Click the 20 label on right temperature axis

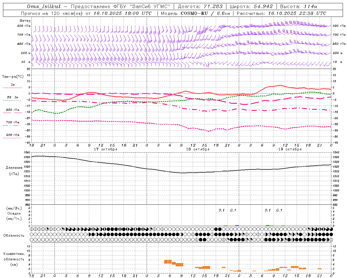(x=335, y=69)
